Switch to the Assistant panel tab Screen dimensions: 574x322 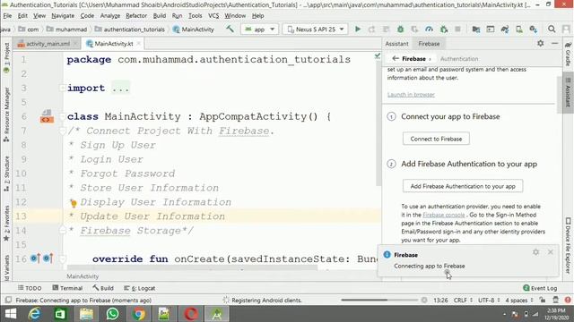396,44
